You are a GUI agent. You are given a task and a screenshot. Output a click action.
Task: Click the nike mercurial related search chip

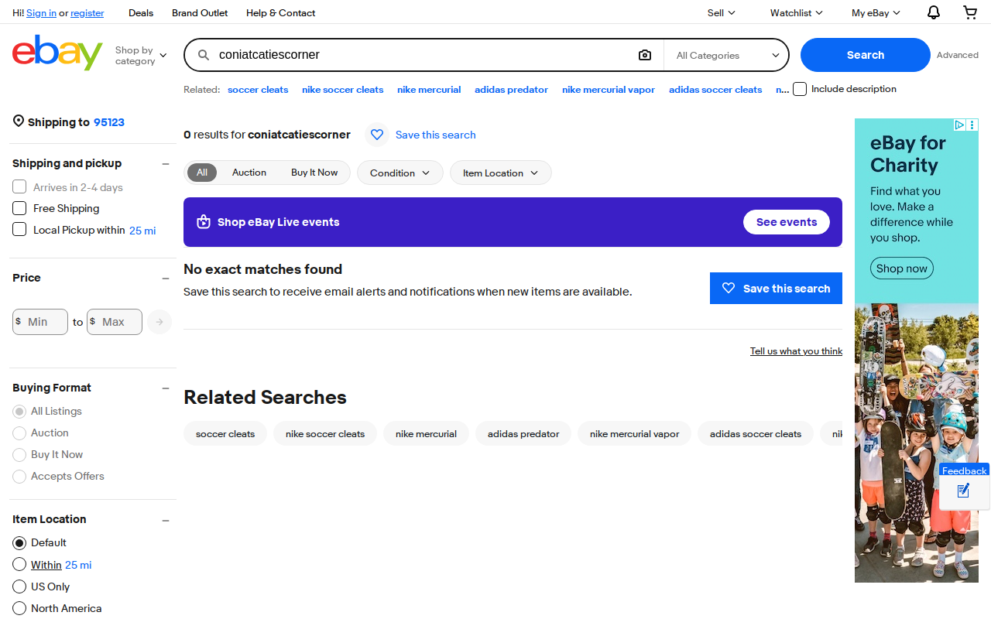426,433
